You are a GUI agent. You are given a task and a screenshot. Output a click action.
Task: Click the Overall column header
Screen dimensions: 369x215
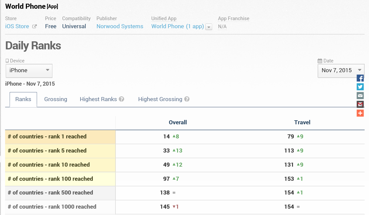(178, 122)
